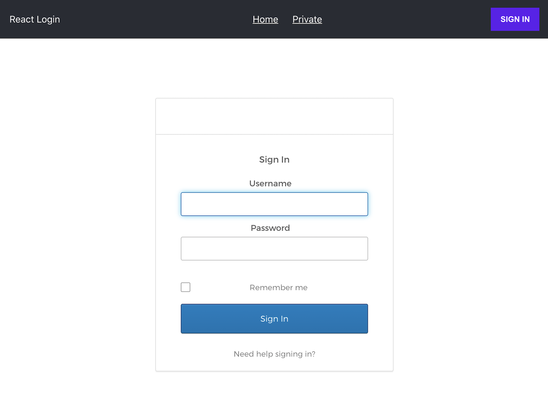Click the empty logo header of login card
Image resolution: width=548 pixels, height=402 pixels.
(x=274, y=117)
